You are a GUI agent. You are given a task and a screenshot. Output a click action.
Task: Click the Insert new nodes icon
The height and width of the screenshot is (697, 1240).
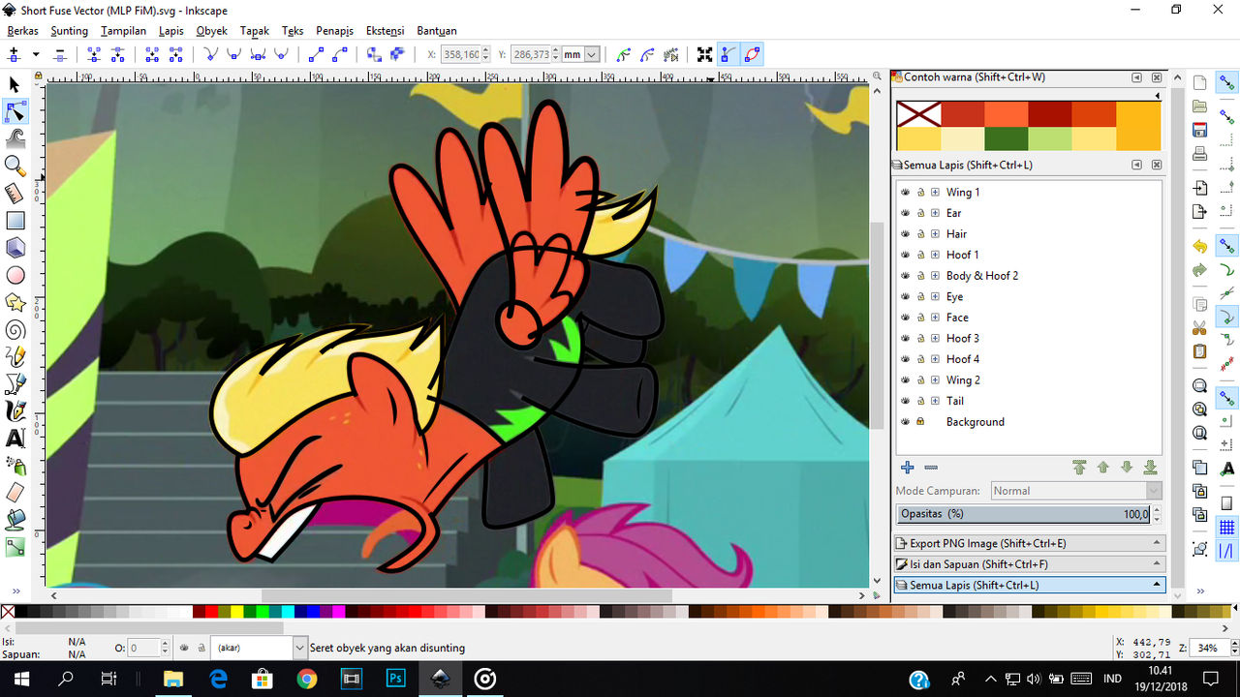(14, 55)
